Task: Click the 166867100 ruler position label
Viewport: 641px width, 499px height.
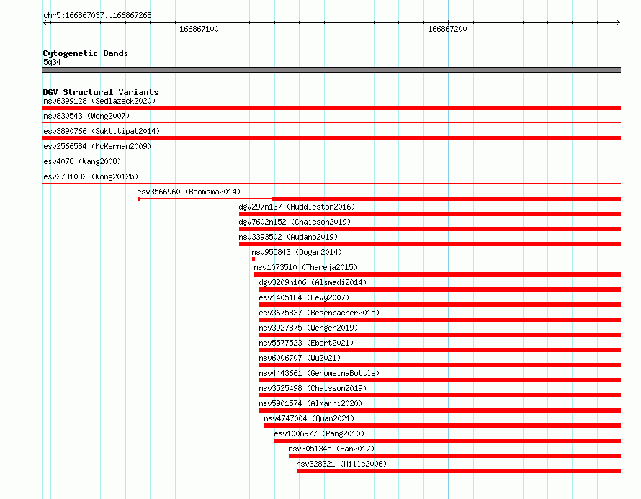Action: pos(199,29)
